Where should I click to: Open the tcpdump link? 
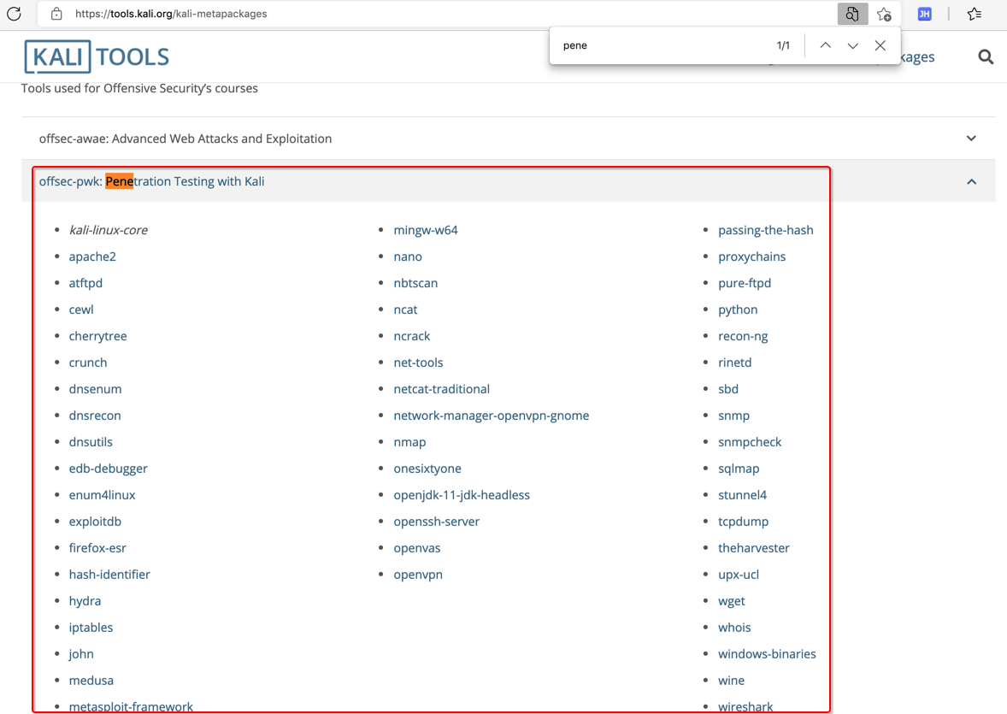[x=743, y=522]
